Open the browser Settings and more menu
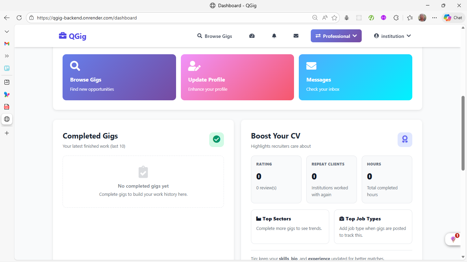467x262 pixels. point(435,18)
